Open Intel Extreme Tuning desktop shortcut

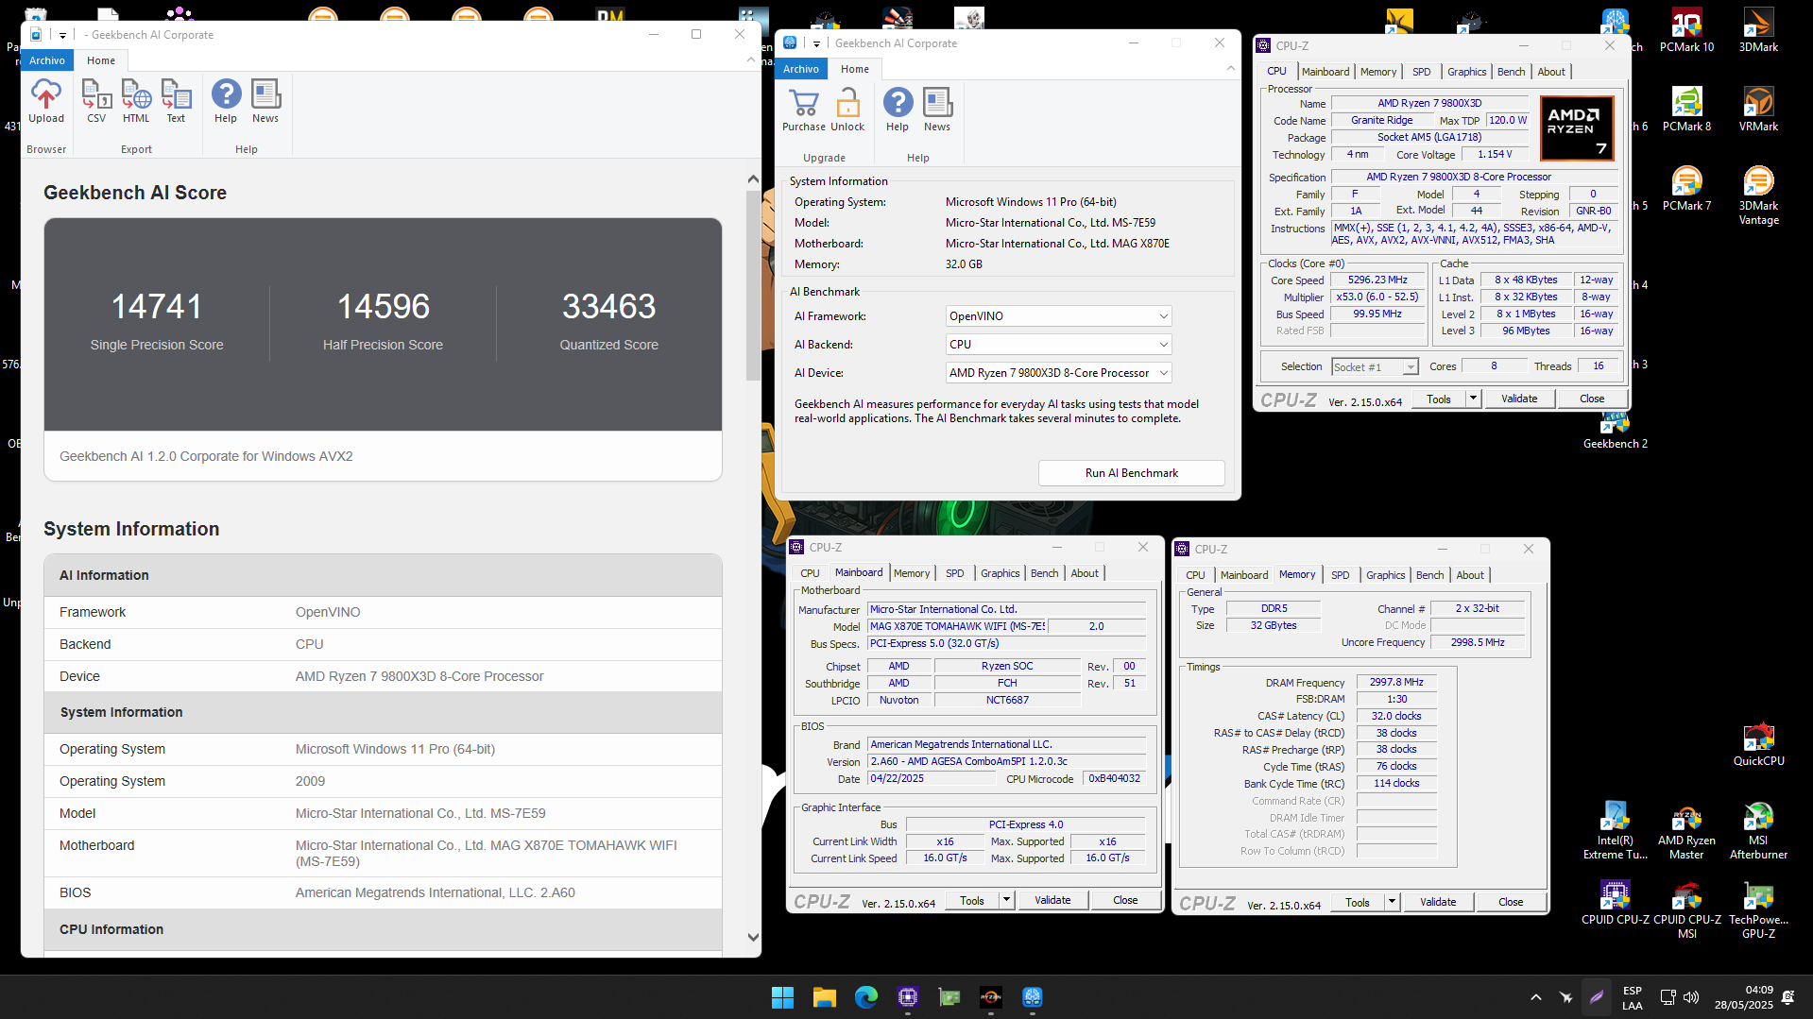[1615, 830]
